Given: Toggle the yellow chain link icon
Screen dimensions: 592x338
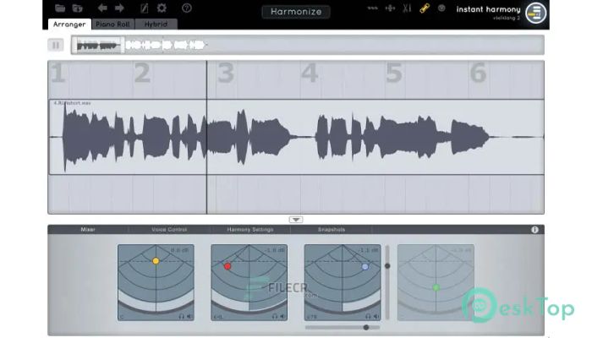Looking at the screenshot, I should pos(425,8).
